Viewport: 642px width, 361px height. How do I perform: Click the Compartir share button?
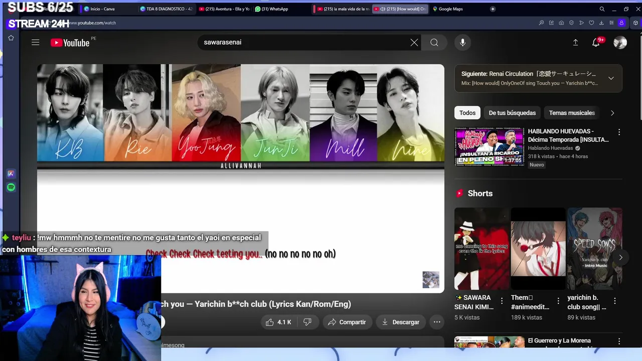(x=347, y=322)
